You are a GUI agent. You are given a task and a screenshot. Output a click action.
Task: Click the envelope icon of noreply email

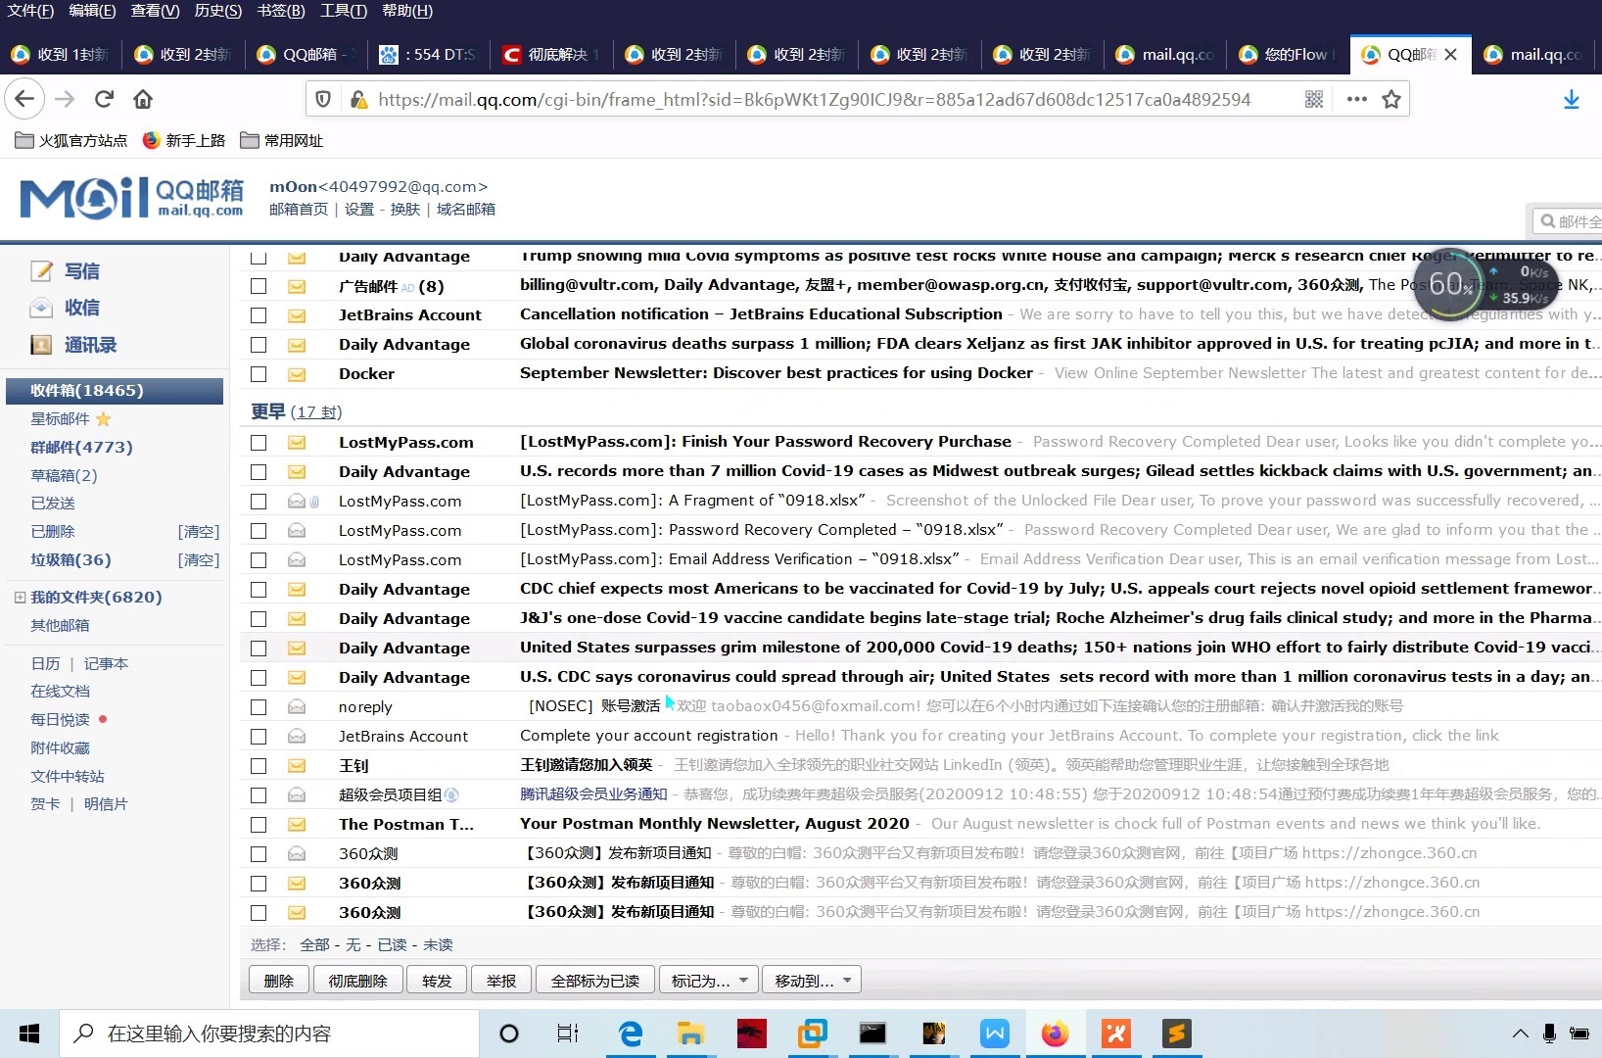click(x=297, y=707)
